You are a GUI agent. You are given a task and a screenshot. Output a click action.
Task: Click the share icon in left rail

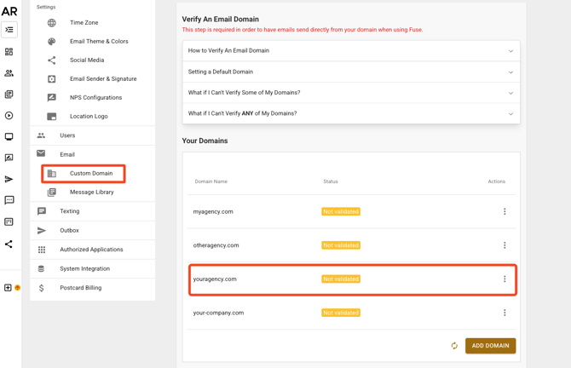(x=9, y=244)
